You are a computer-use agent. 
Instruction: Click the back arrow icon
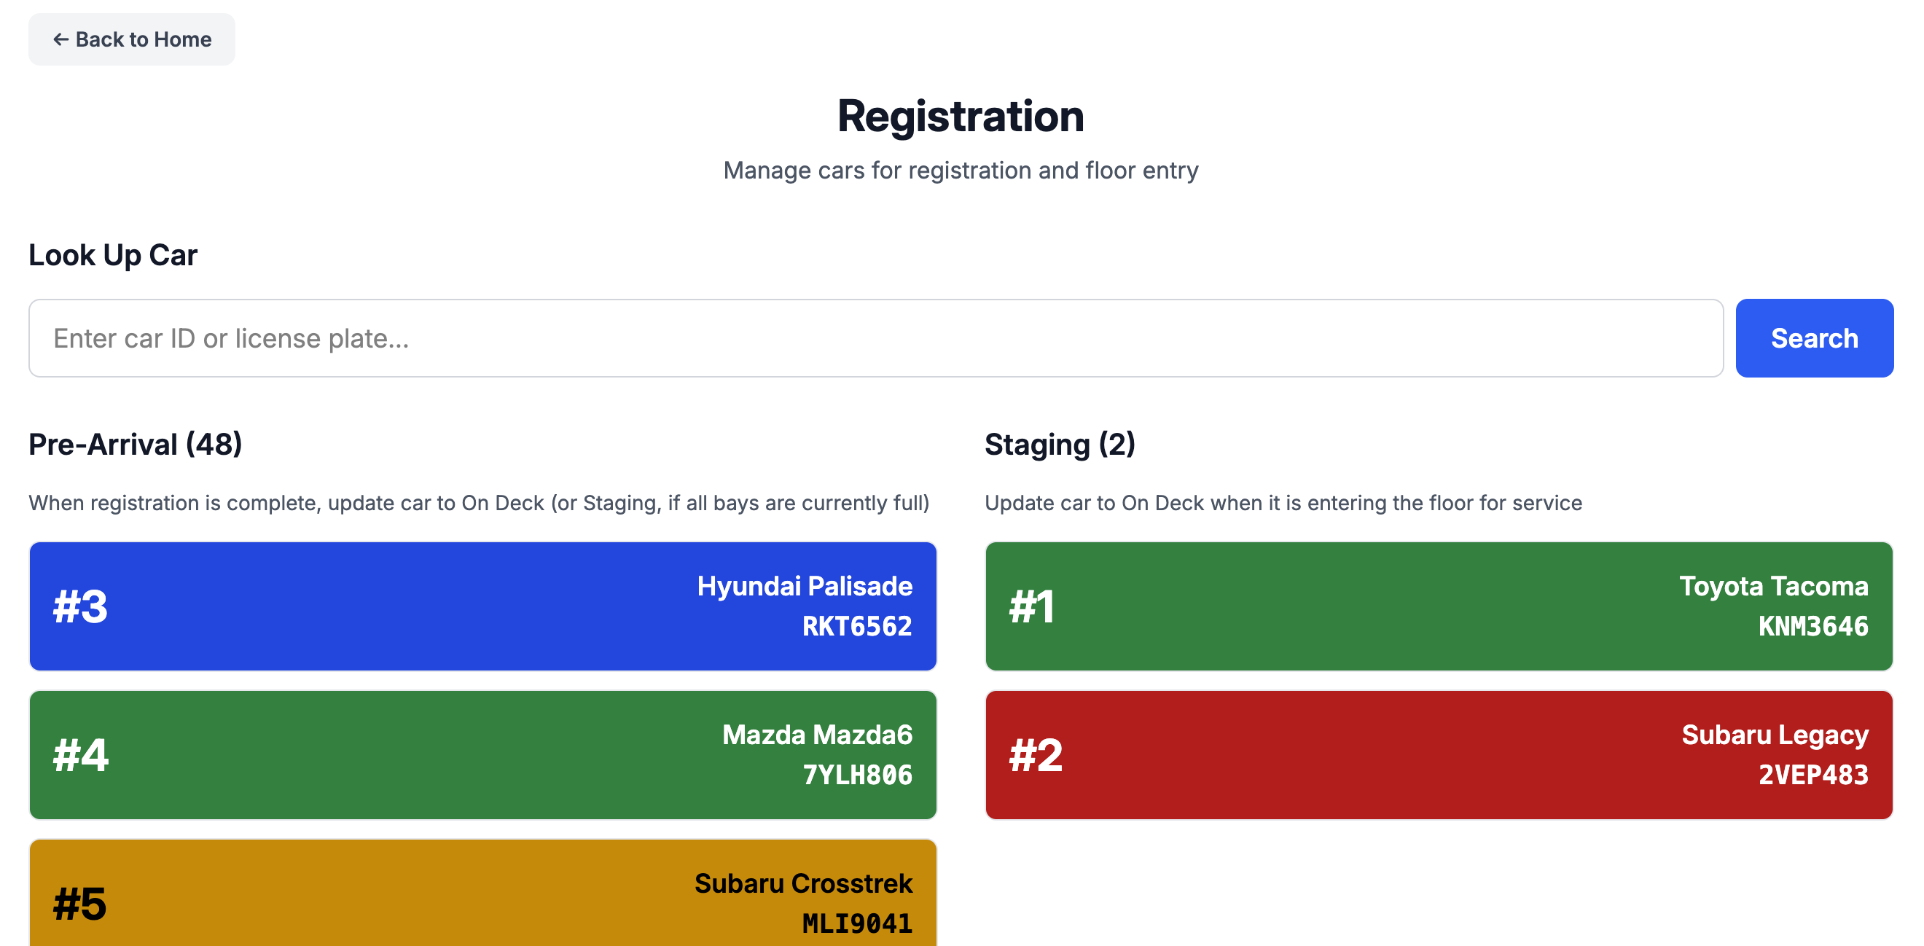coord(60,39)
